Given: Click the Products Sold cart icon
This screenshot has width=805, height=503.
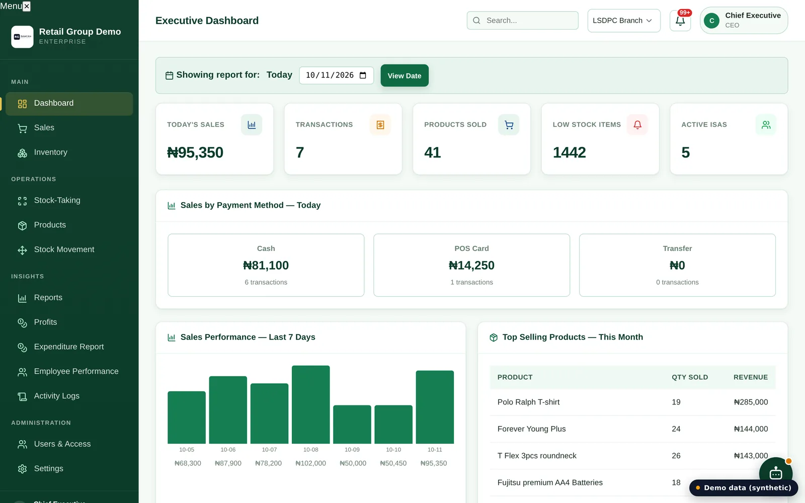Looking at the screenshot, I should [509, 125].
